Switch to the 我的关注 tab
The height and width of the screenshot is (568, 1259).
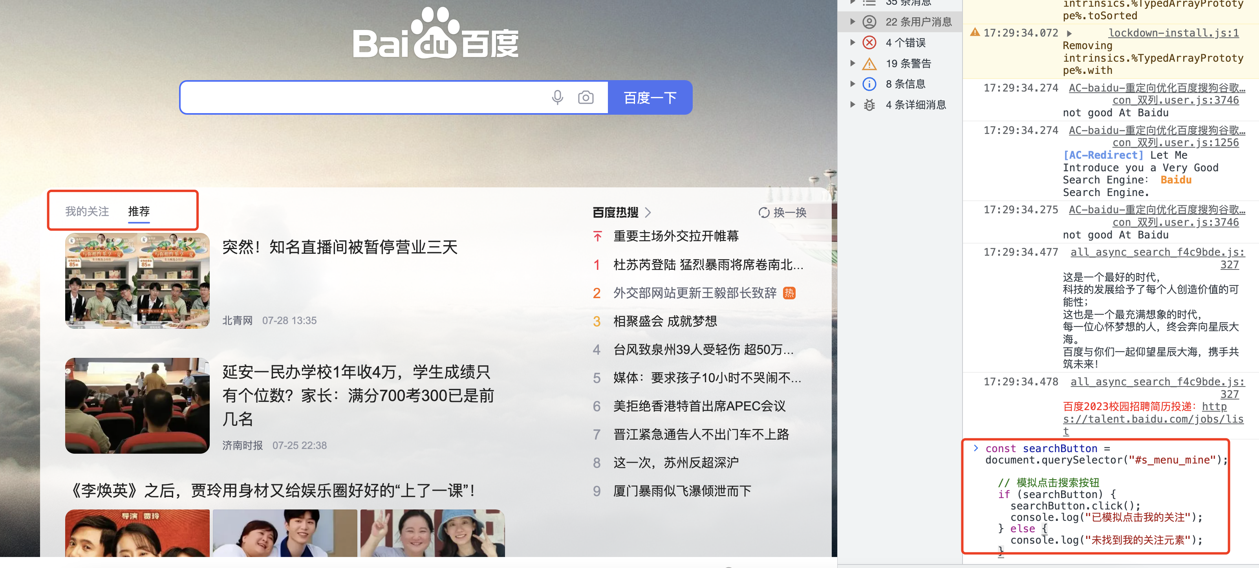point(87,211)
